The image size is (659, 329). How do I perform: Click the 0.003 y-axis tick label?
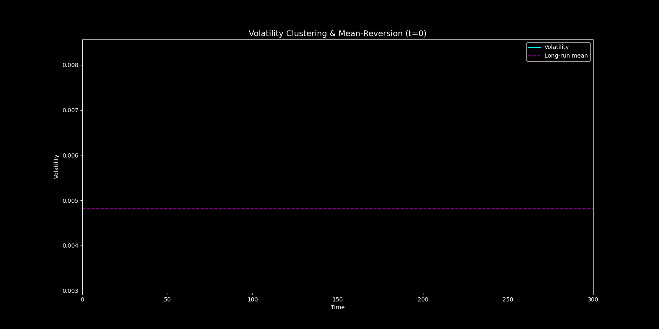pos(70,291)
